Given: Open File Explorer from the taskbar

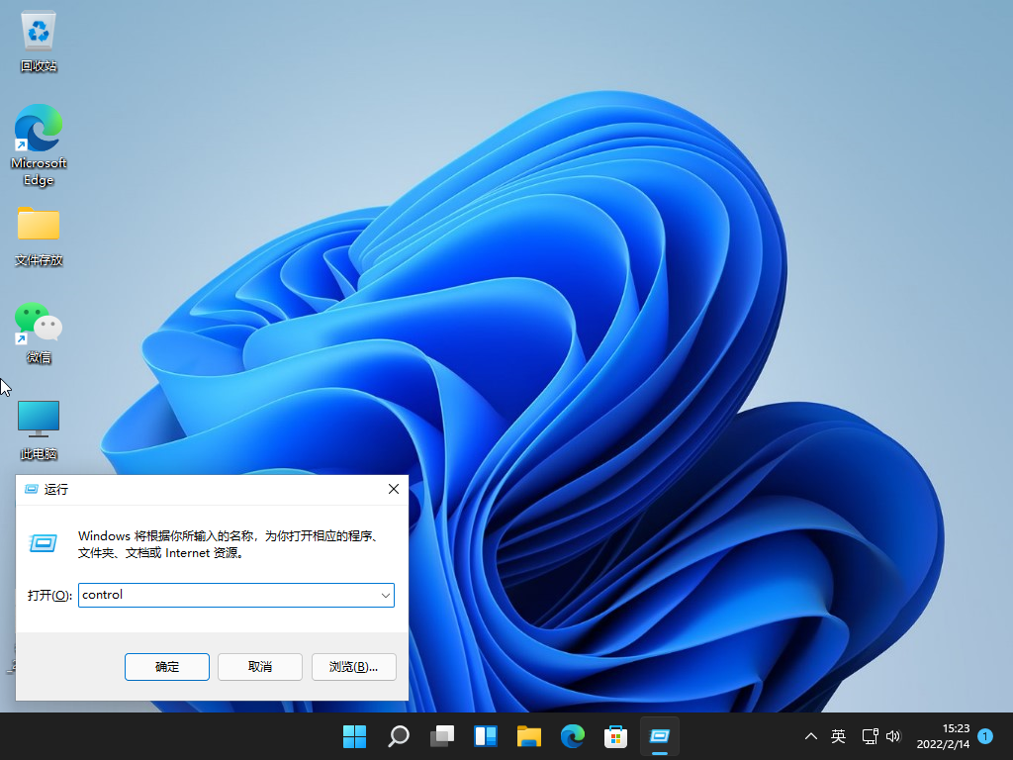Looking at the screenshot, I should pyautogui.click(x=528, y=736).
